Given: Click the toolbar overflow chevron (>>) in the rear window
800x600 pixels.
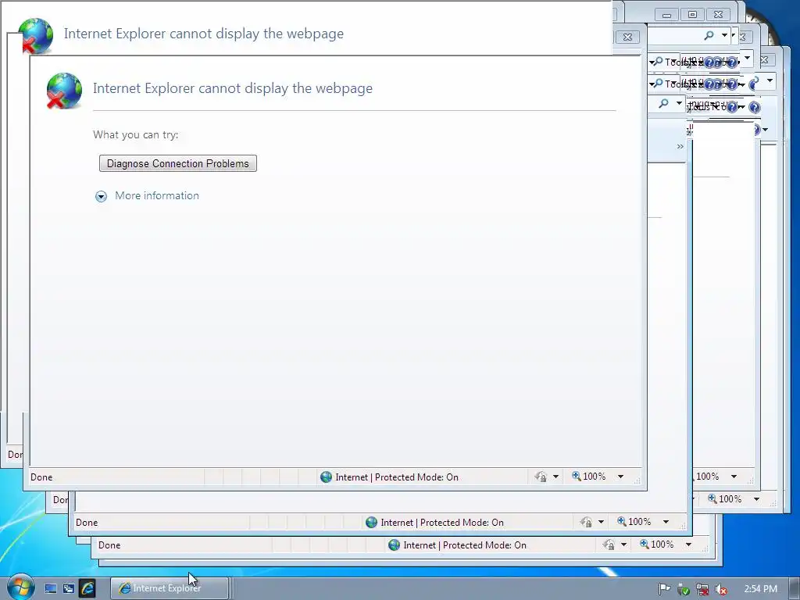Looking at the screenshot, I should pyautogui.click(x=680, y=146).
